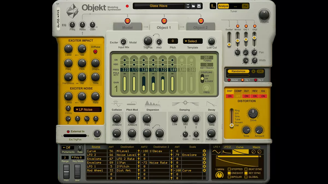328x184 pixels.
Task: Click the Exciter Impact Shape knob
Action: pyautogui.click(x=95, y=63)
